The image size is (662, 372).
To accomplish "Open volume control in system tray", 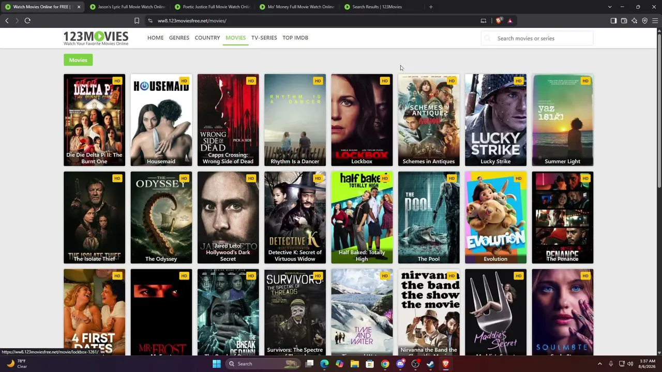I will [x=630, y=364].
